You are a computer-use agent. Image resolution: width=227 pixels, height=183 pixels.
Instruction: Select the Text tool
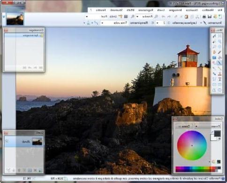coord(219,79)
